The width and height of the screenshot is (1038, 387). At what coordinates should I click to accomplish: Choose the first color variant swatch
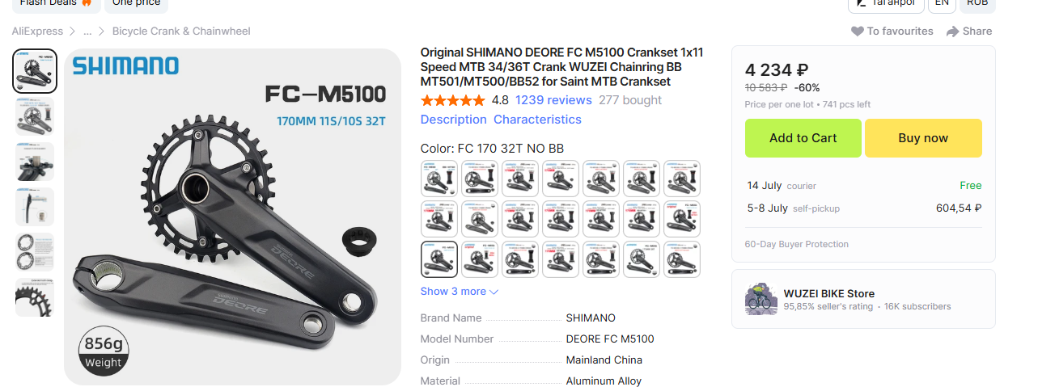click(439, 178)
